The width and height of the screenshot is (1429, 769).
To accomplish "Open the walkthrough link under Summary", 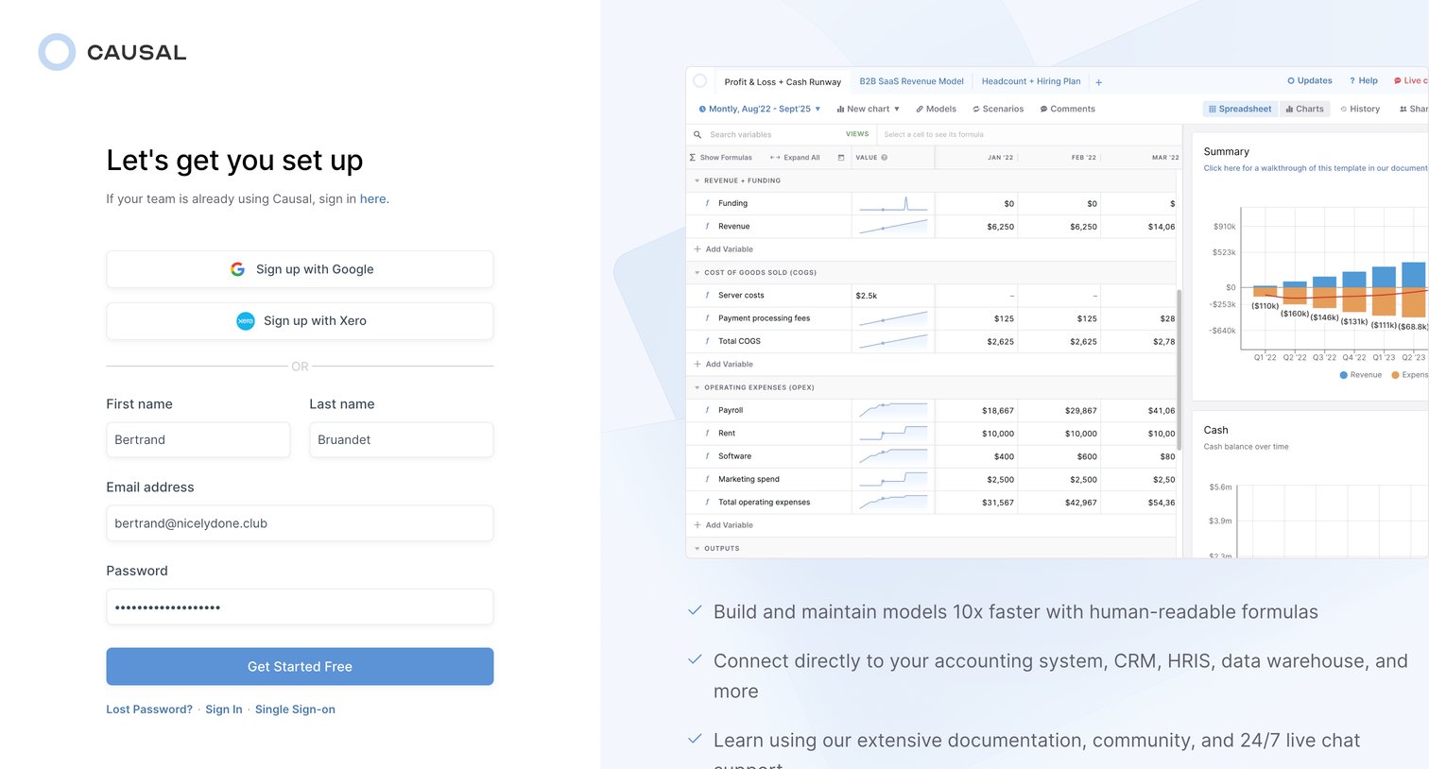I will pyautogui.click(x=1316, y=168).
